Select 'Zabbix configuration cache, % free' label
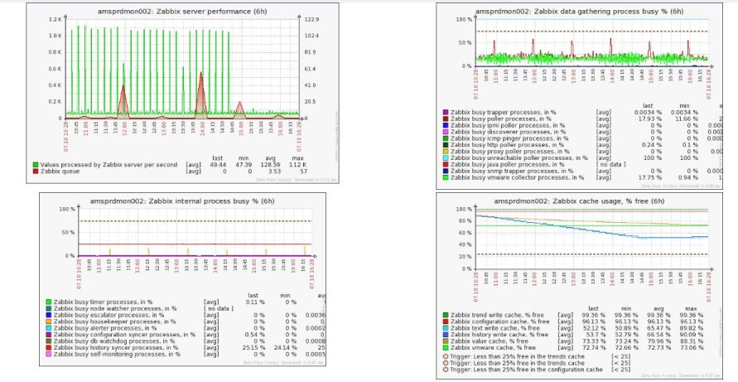This screenshot has width=738, height=382. (499, 322)
